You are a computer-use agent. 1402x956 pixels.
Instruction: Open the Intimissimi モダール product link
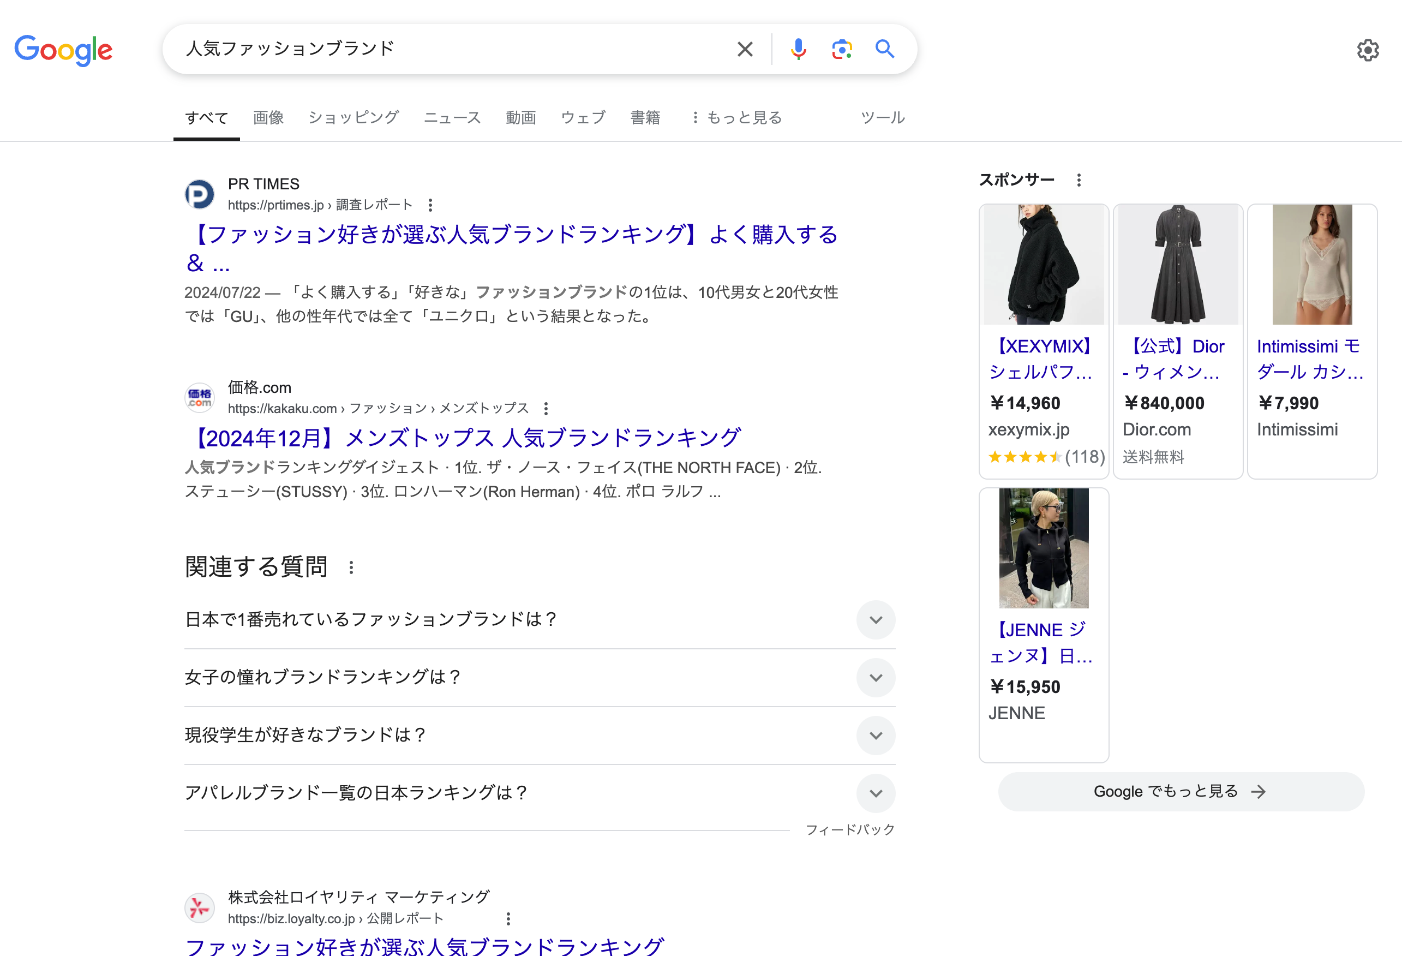tap(1311, 359)
